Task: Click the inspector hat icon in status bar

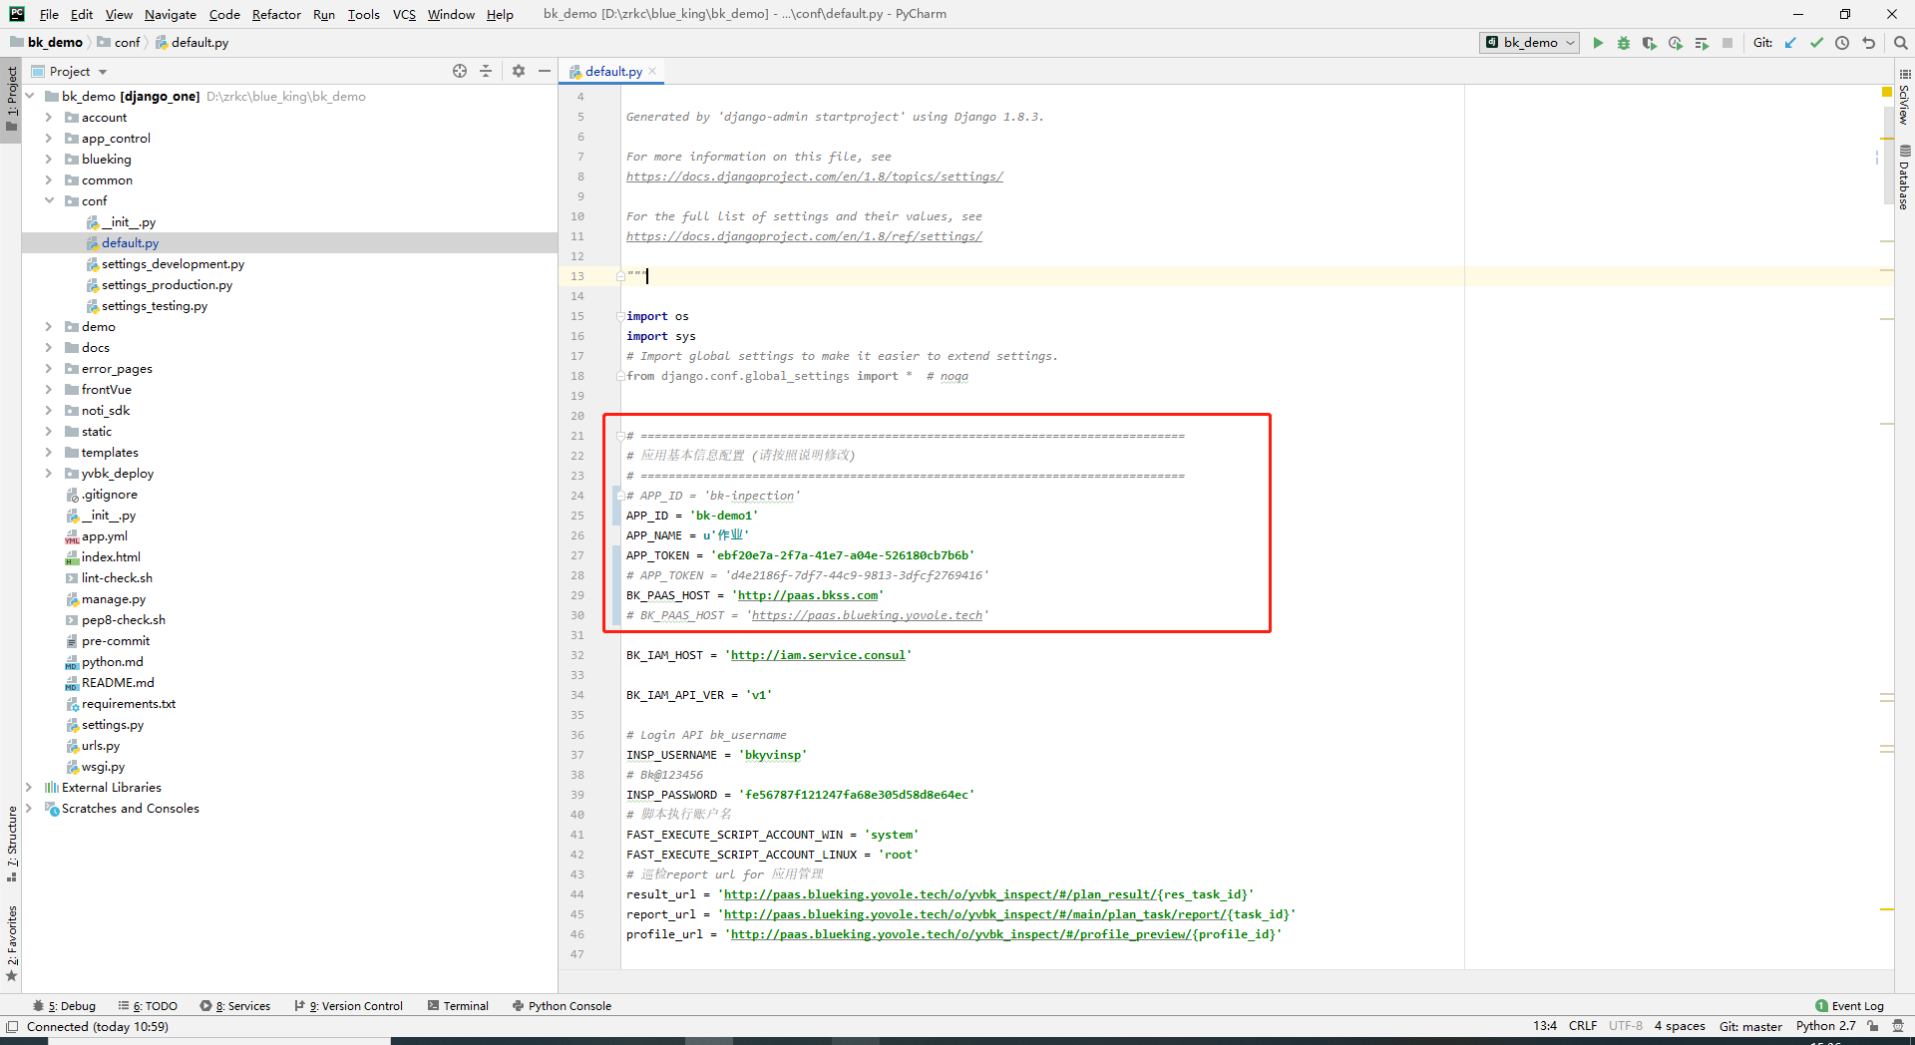Action: click(1898, 1026)
